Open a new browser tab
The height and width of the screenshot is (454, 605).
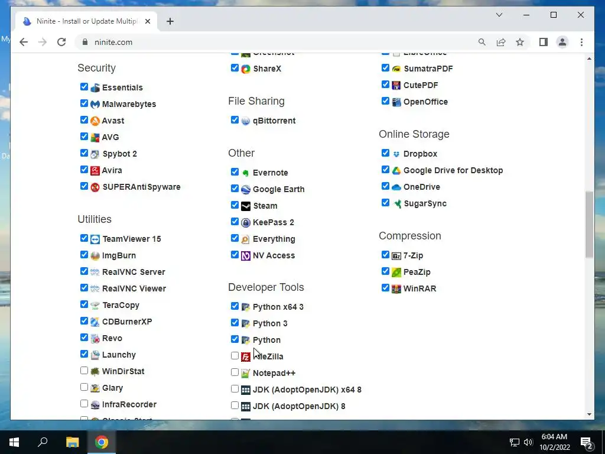170,21
